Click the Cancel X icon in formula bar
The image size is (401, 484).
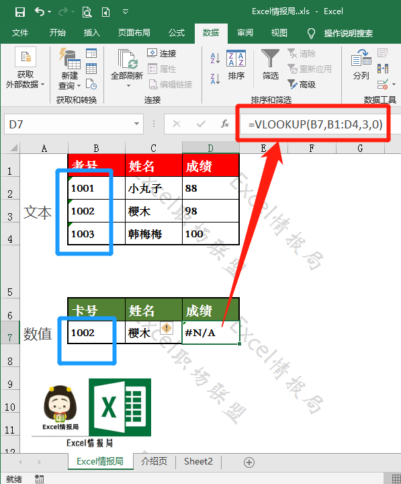coord(177,124)
